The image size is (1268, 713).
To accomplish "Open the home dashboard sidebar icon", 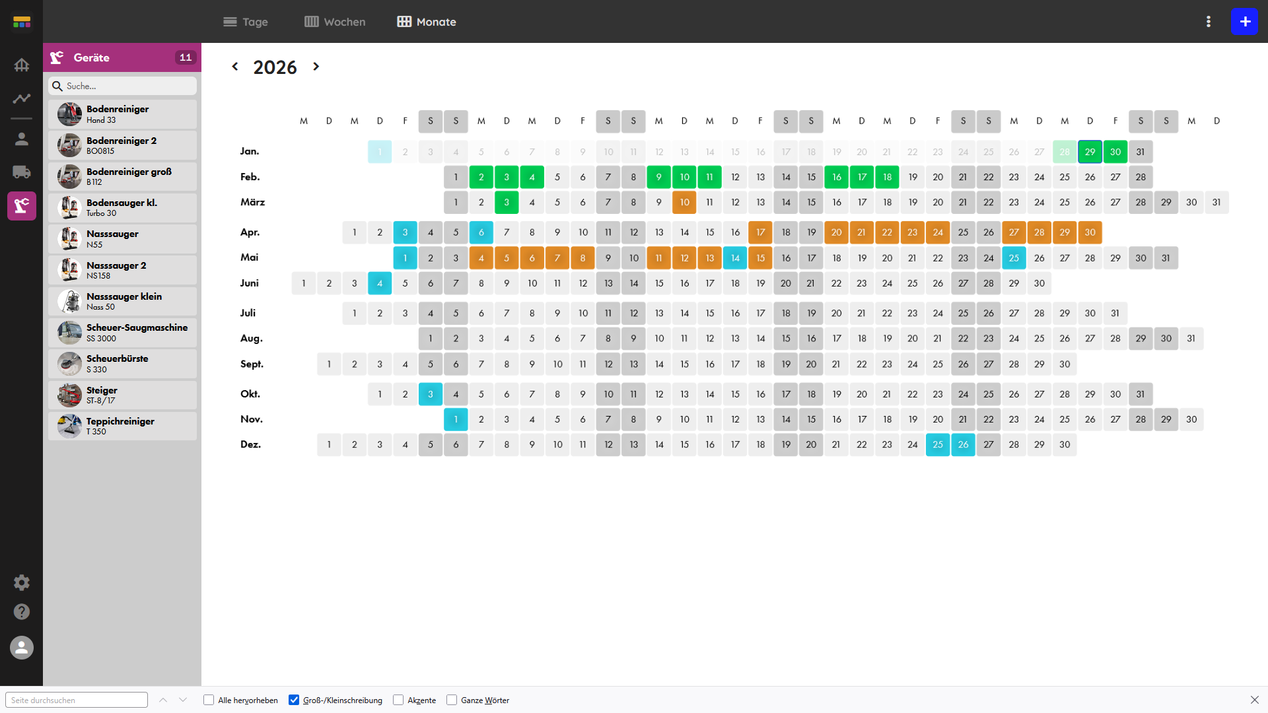I will pyautogui.click(x=22, y=65).
